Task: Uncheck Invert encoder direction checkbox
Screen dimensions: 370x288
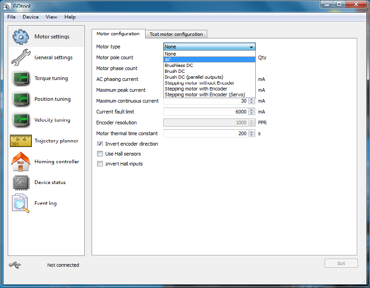Action: (100, 144)
